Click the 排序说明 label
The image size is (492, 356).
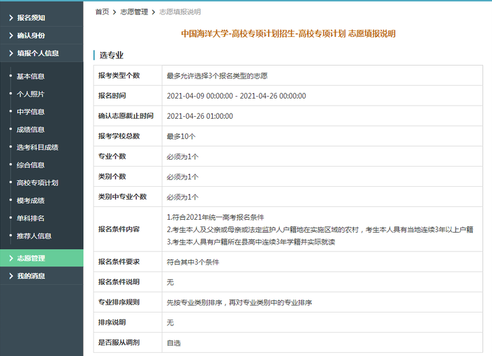(x=112, y=322)
